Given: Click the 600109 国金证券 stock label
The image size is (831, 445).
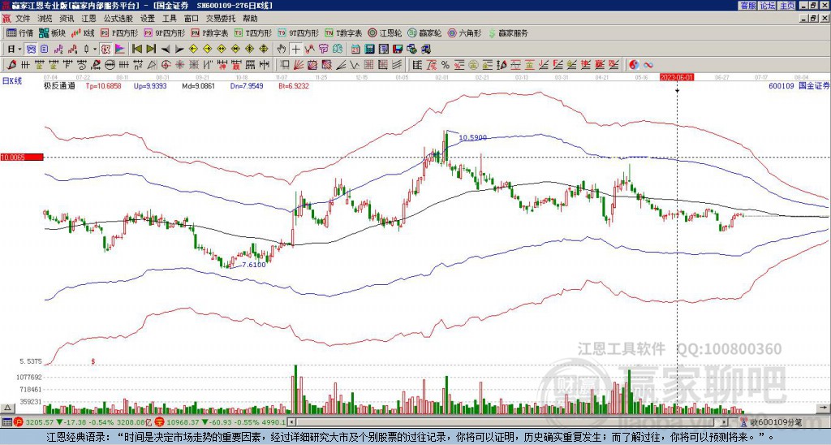Looking at the screenshot, I should (x=799, y=85).
